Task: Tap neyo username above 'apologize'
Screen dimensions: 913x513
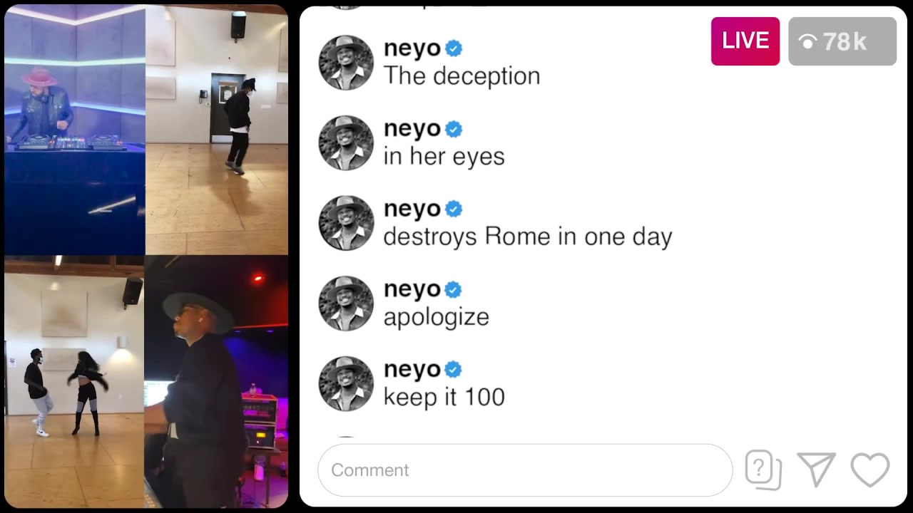Action: coord(412,290)
